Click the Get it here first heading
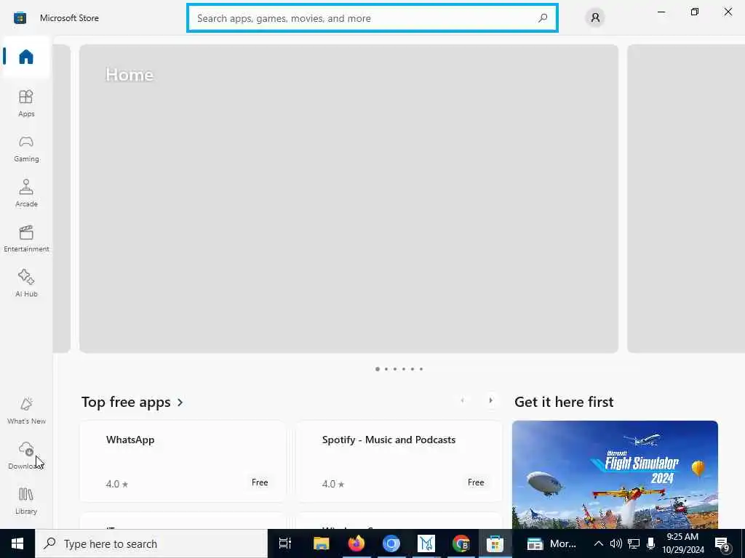Viewport: 745px width, 558px height. click(x=564, y=402)
